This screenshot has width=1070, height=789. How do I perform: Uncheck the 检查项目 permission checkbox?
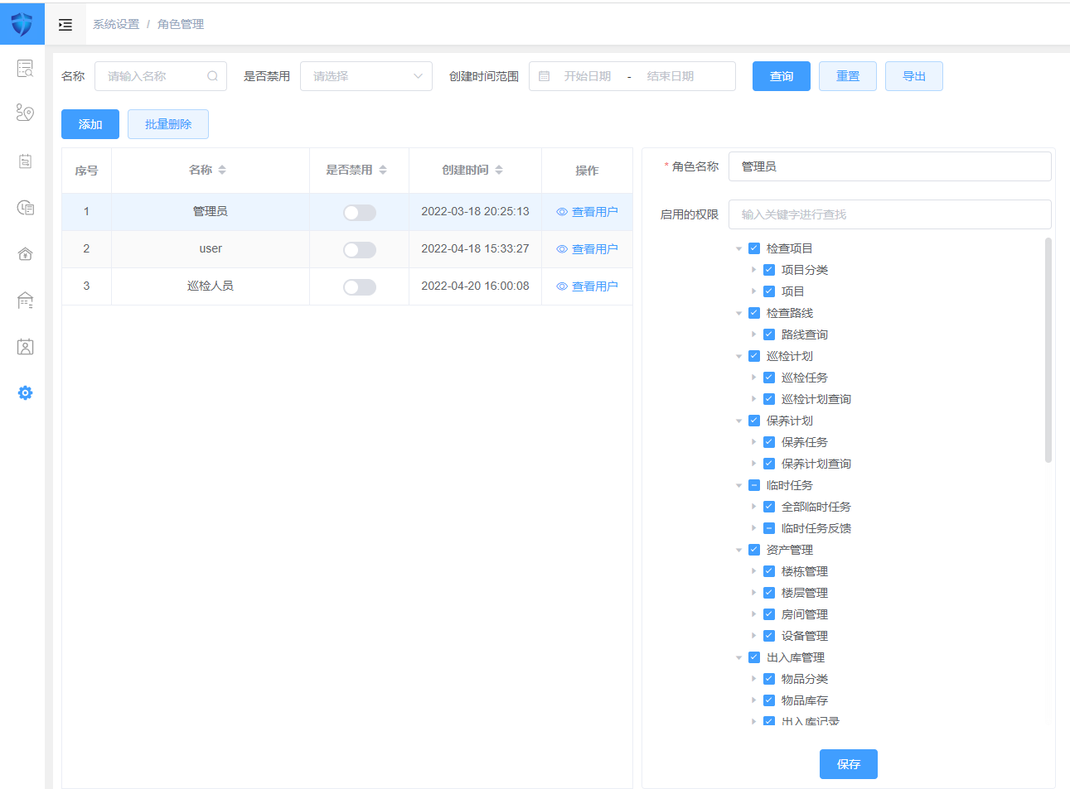coord(754,248)
